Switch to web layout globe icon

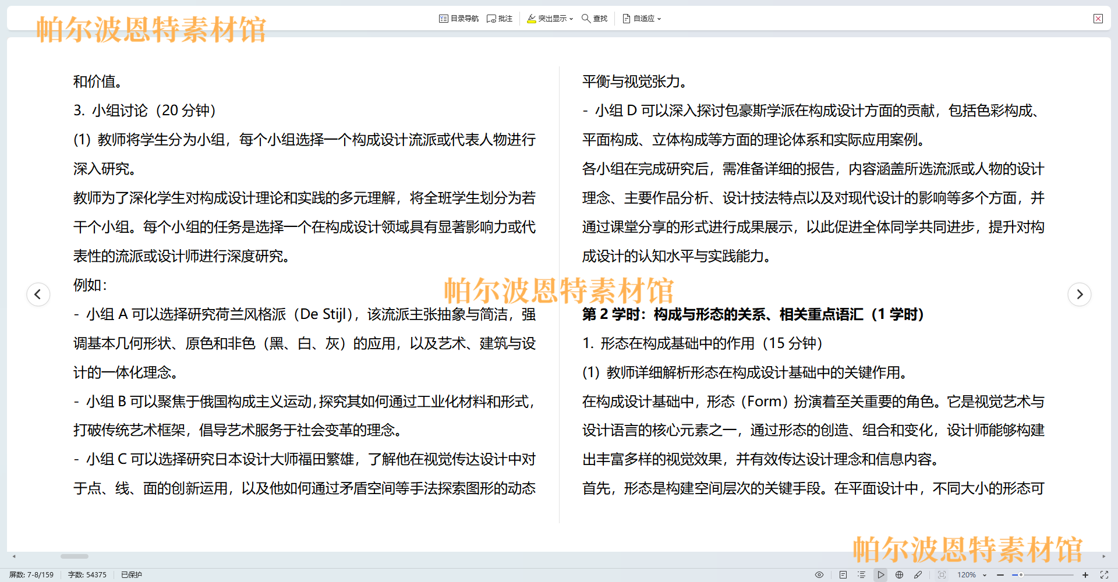click(x=900, y=574)
